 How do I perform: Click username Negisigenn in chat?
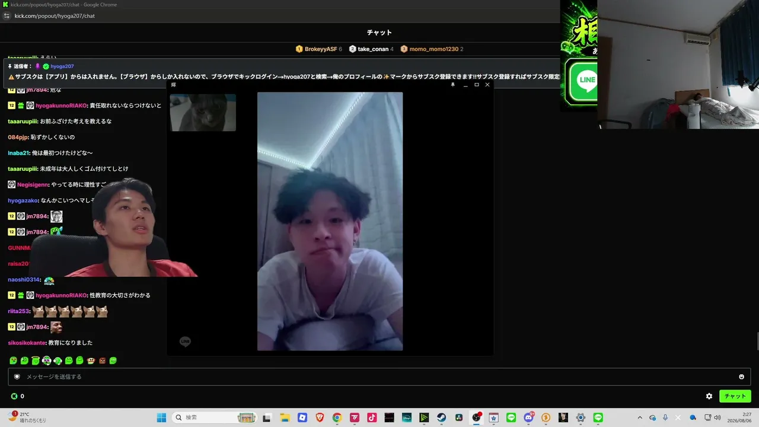[33, 184]
